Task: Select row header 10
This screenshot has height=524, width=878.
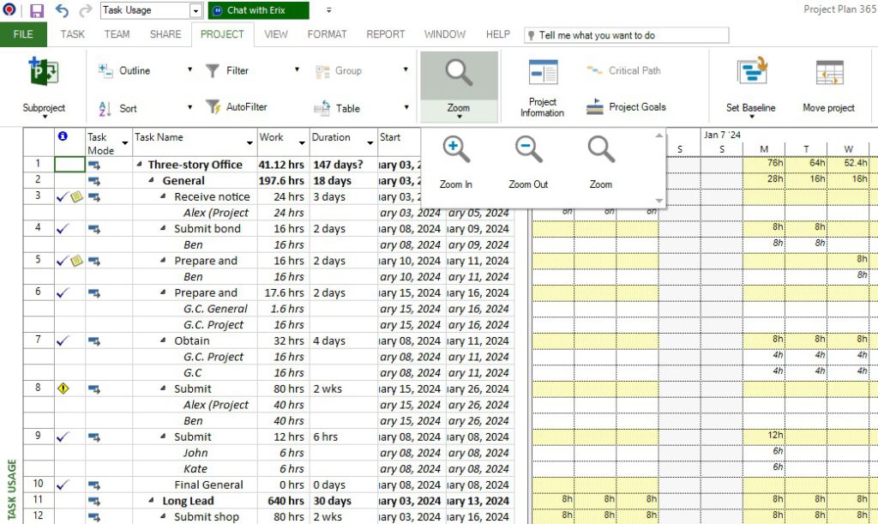Action: coord(38,485)
